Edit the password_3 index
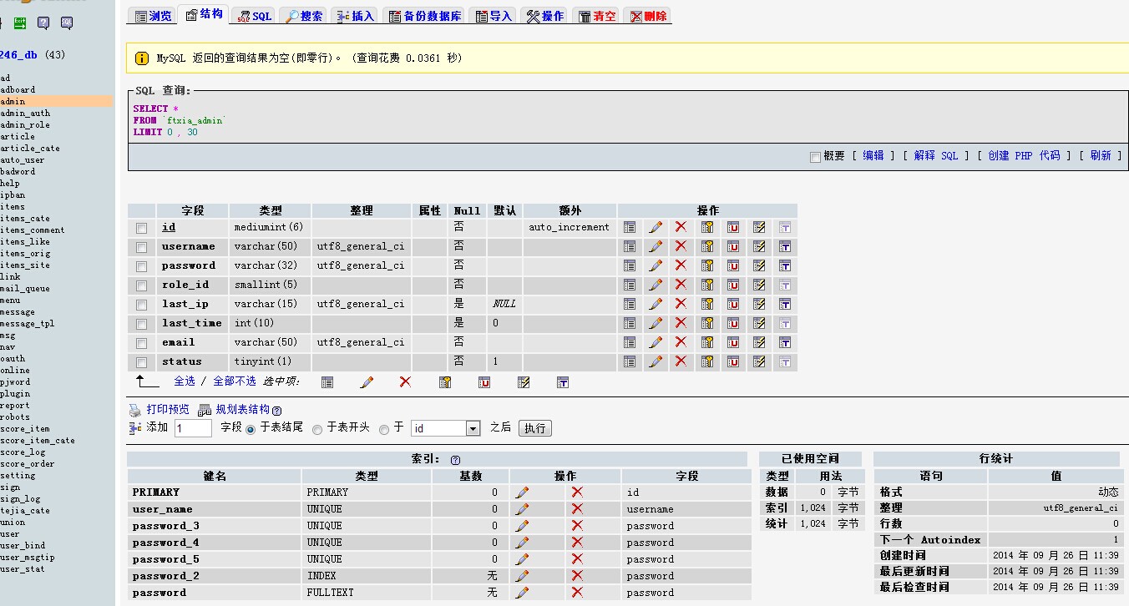Screen dimensions: 1129x606 tap(522, 526)
